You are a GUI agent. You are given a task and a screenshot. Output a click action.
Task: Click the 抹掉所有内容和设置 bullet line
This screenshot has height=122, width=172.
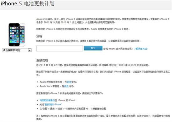(x=73, y=109)
